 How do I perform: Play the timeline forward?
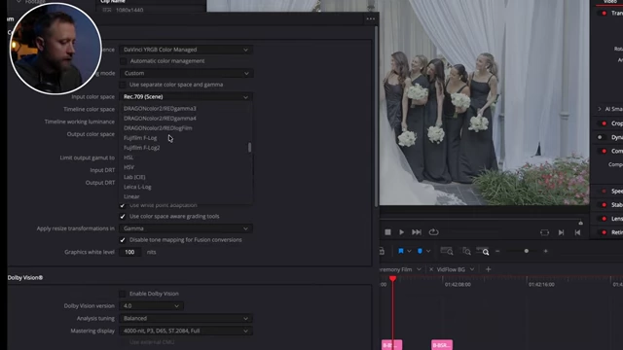(x=402, y=232)
